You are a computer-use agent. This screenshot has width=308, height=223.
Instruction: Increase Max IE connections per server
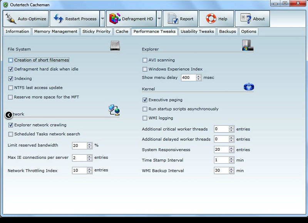point(90,156)
